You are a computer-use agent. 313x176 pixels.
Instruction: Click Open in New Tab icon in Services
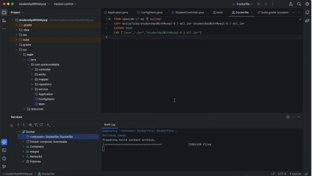[x=41, y=125]
